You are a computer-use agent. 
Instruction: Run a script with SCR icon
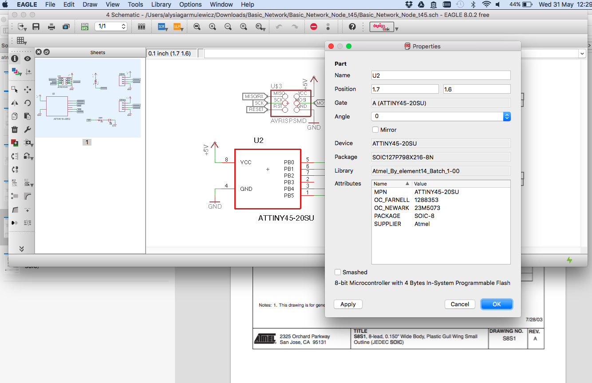point(162,27)
